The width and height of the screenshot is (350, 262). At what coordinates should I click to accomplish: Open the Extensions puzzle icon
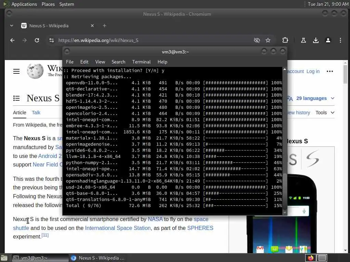point(285,40)
